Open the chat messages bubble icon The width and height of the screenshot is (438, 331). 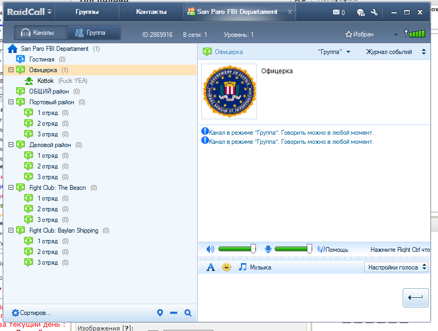tap(360, 12)
